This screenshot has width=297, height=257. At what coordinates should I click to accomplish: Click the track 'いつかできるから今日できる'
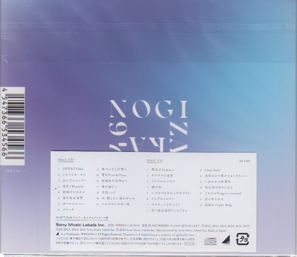(171, 193)
